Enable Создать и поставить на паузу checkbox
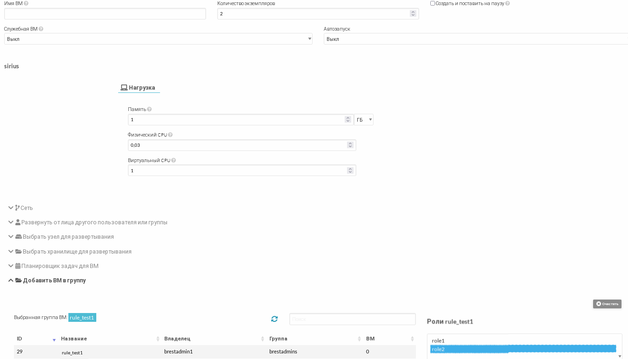 (433, 3)
